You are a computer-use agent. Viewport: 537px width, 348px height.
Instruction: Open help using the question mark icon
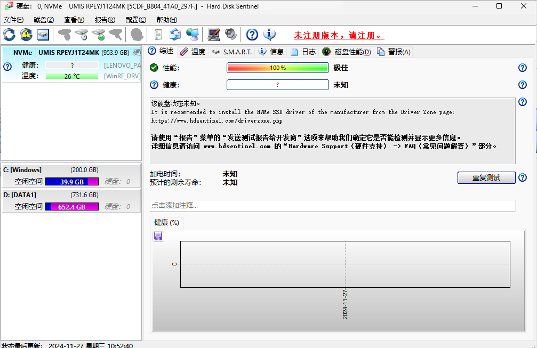[x=251, y=34]
